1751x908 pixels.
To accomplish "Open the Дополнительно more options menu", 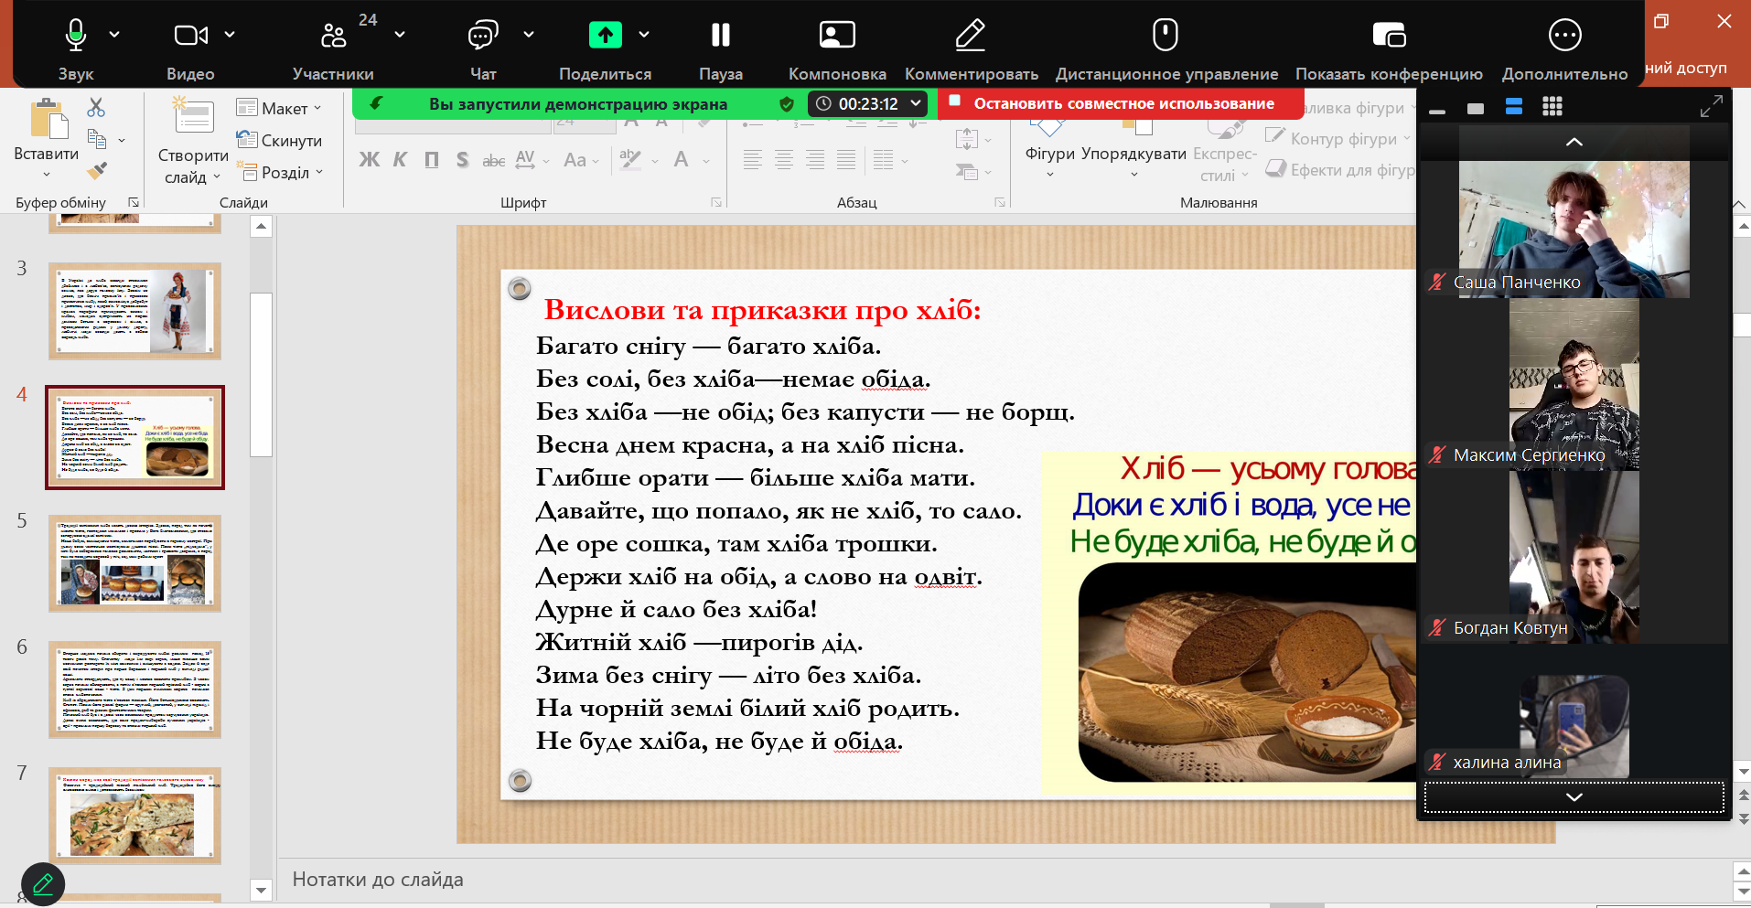I will 1564,36.
